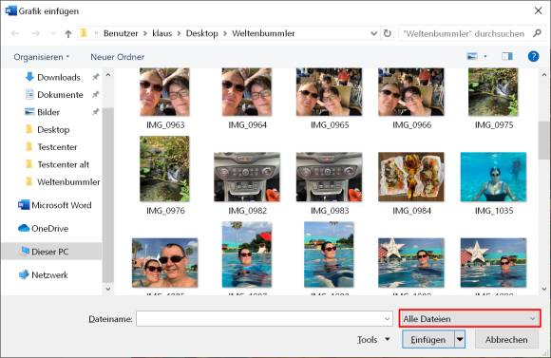
Task: Select the IMG_0982 car console thumbnail
Action: coord(247,177)
